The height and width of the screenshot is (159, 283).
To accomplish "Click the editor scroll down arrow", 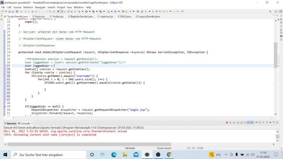I will 275,114.
